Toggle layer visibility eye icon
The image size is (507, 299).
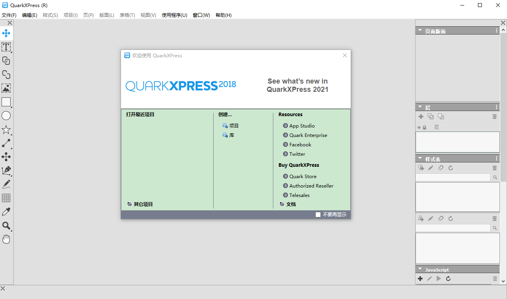click(419, 128)
